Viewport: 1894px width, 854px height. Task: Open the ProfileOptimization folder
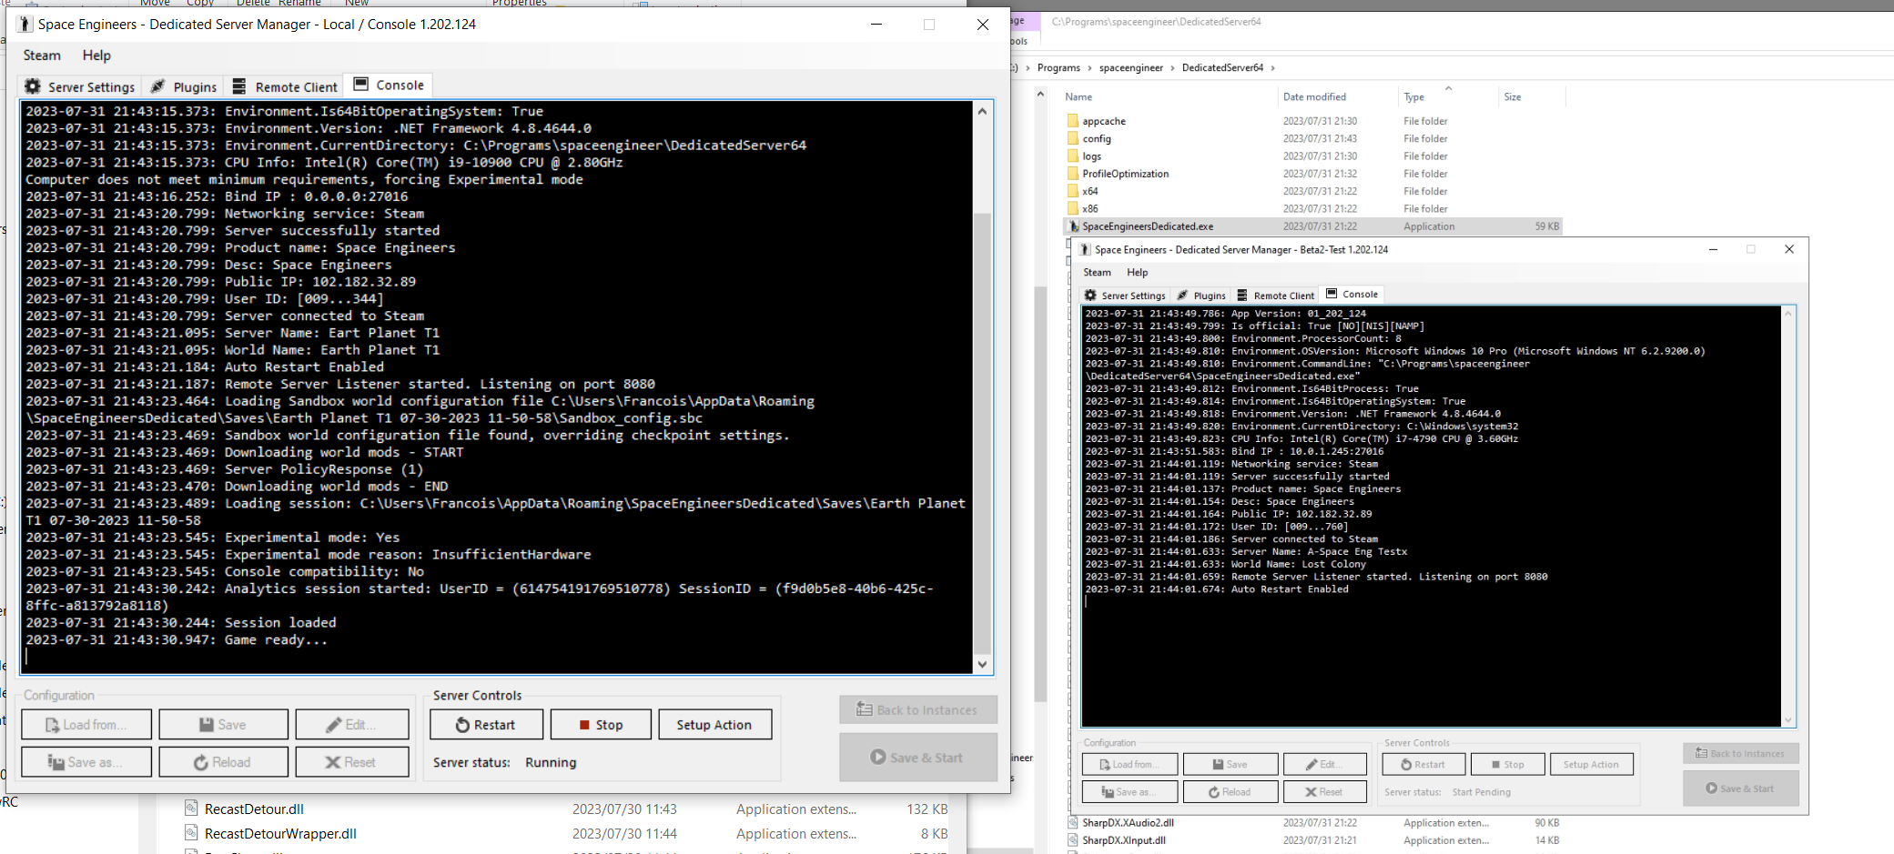tap(1125, 174)
